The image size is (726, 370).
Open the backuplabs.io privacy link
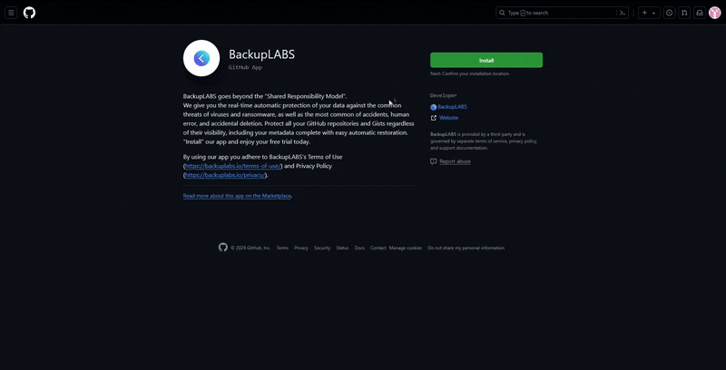[225, 175]
